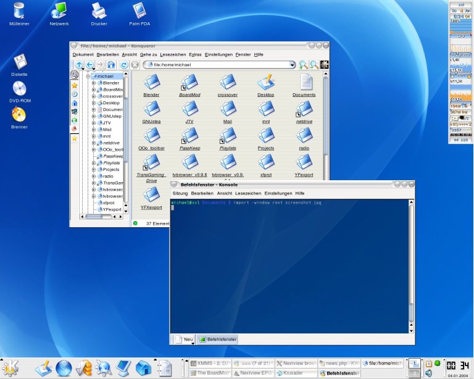Screen dimensions: 474x379
Task: Click the Back arrow in Konqueror toolbar
Action: [89, 65]
